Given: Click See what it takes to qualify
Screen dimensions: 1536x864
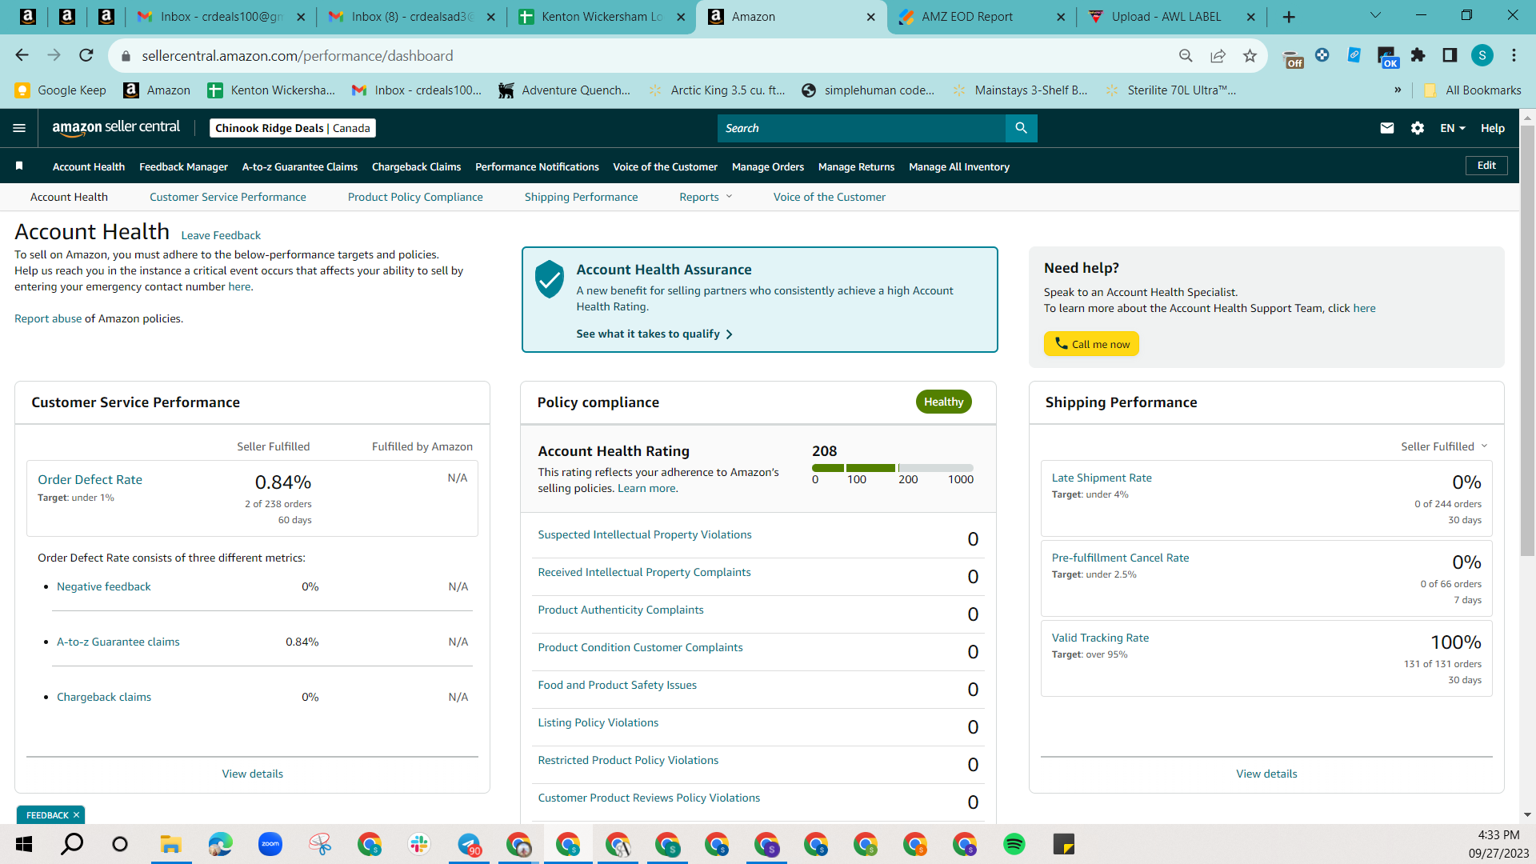Looking at the screenshot, I should (x=654, y=334).
